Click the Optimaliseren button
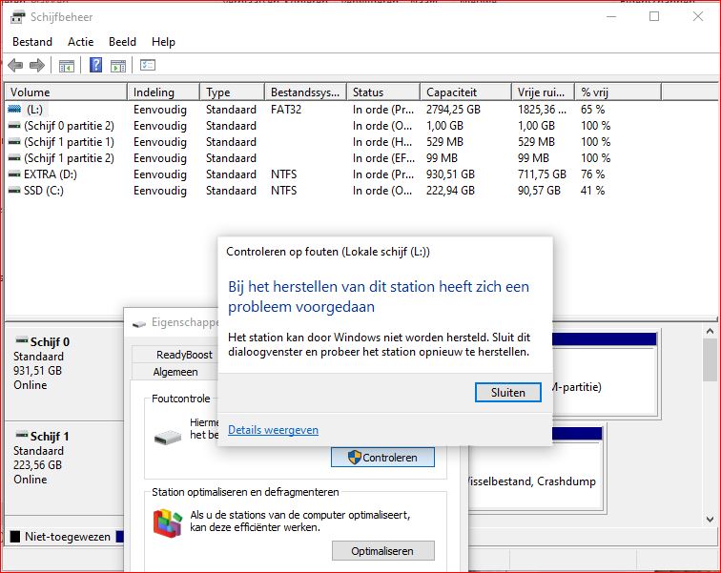The image size is (721, 573). [382, 551]
